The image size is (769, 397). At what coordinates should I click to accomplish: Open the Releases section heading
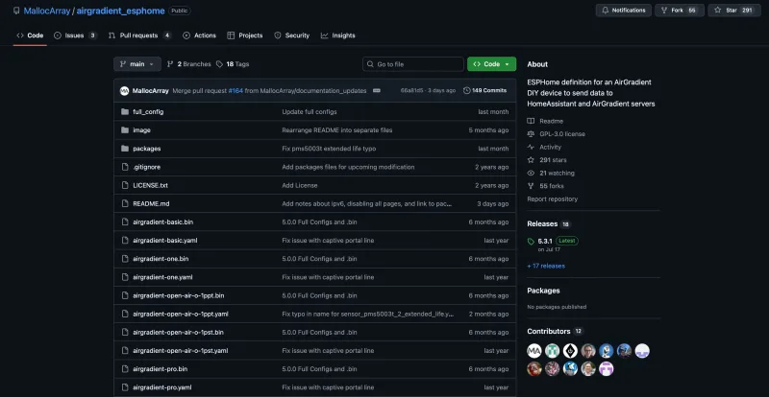pos(542,223)
